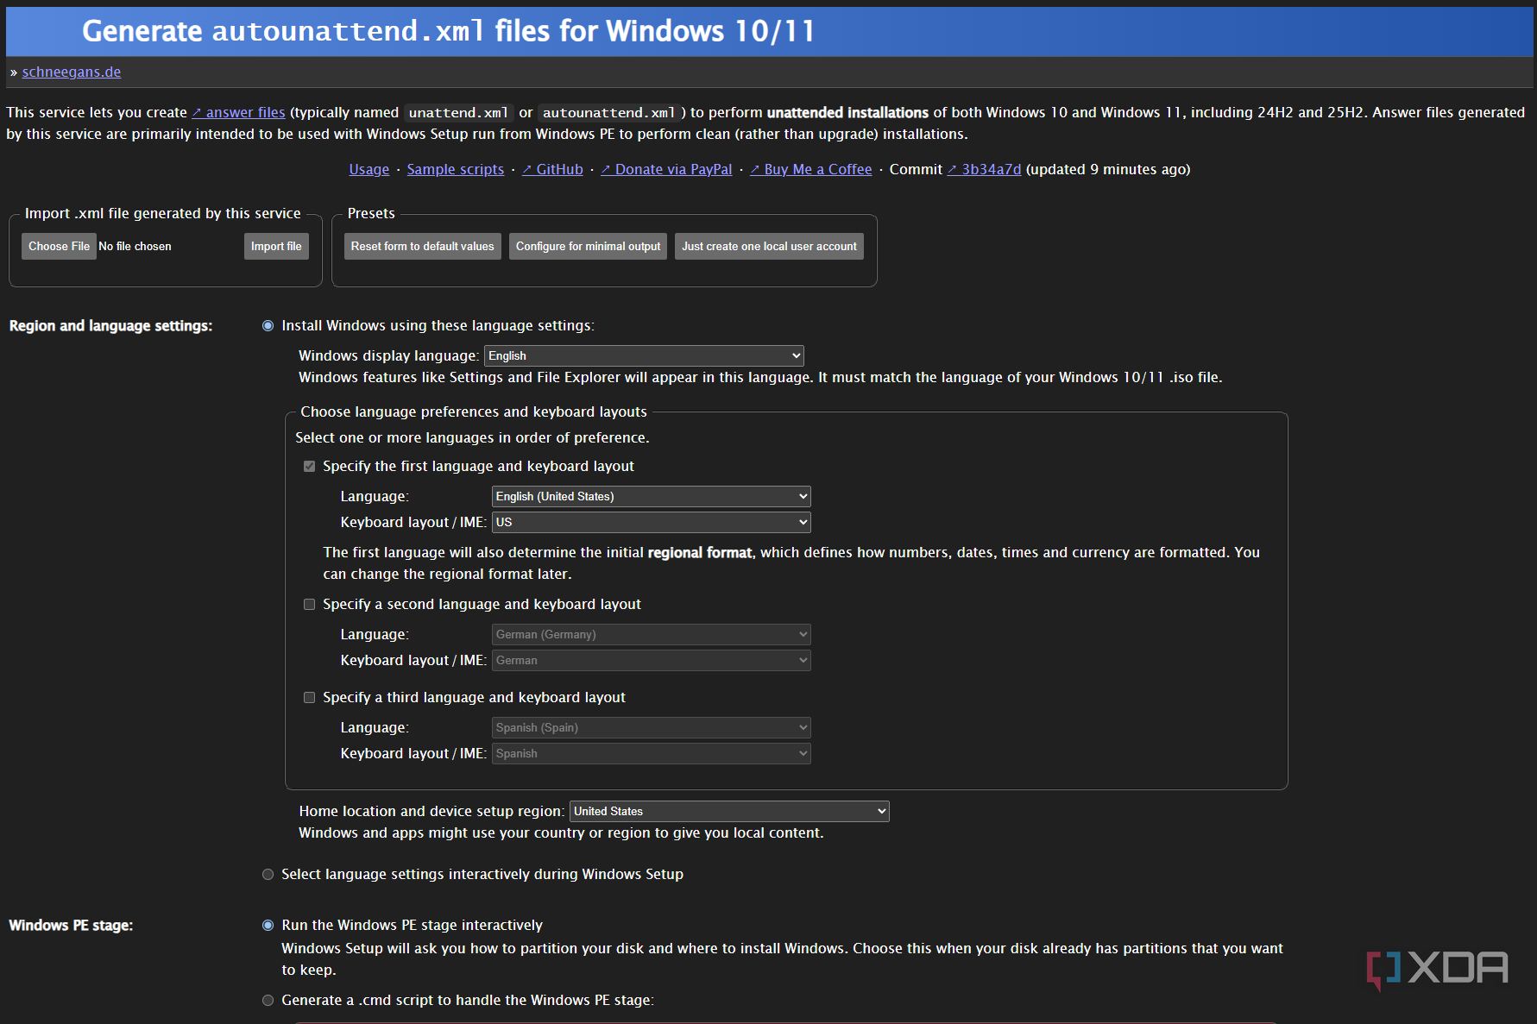1537x1024 pixels.
Task: Select Generate a .cmd script radio option
Action: click(x=268, y=1000)
